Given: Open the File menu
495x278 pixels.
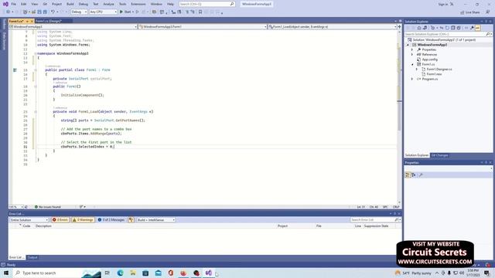Looking at the screenshot, I should (x=14, y=4).
